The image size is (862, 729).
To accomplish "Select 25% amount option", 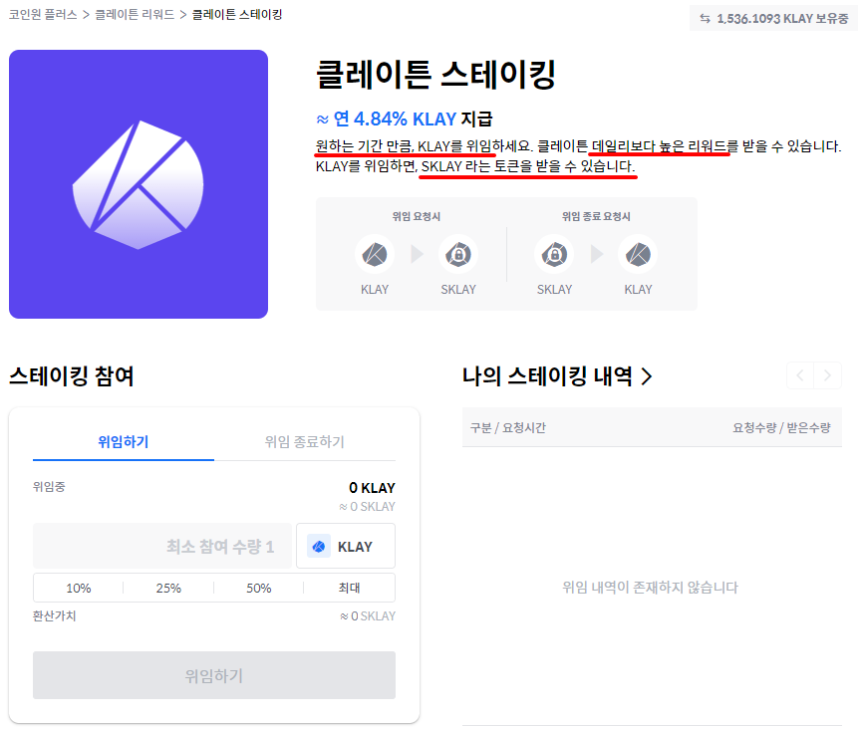I will [168, 588].
